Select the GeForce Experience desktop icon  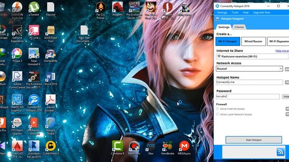pyautogui.click(x=17, y=34)
